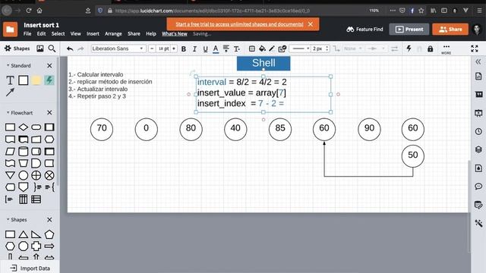Redo the last action

click(80, 49)
